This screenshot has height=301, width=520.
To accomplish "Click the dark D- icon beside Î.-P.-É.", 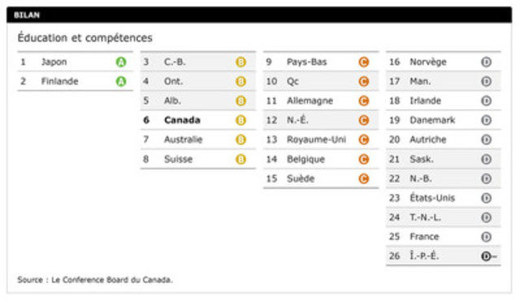I will 488,256.
